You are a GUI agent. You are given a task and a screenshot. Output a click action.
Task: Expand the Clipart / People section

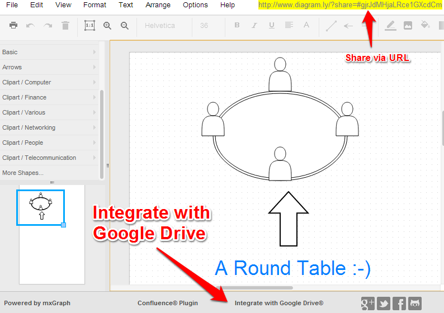[x=49, y=143]
